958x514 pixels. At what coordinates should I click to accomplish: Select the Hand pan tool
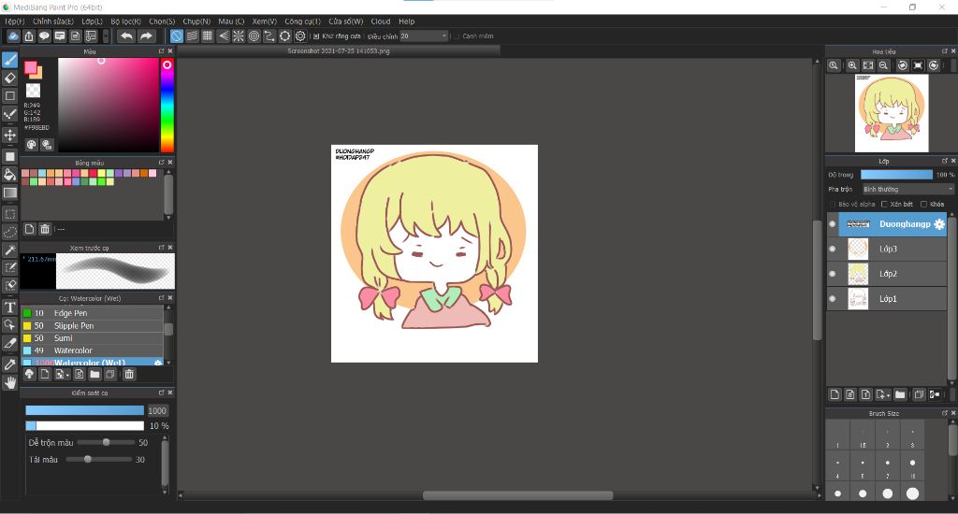point(9,383)
